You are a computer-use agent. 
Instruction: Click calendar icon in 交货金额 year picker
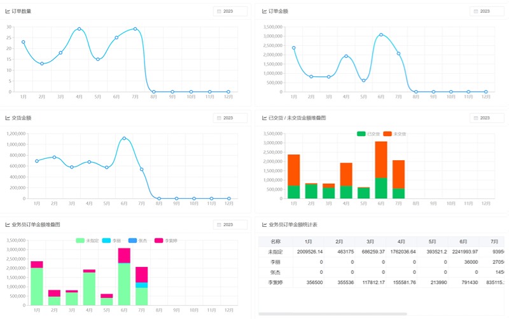(220, 118)
